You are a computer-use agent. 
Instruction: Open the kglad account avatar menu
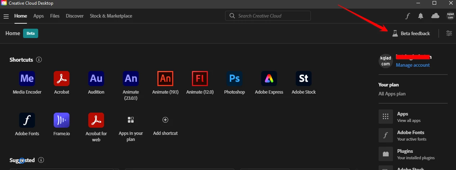click(x=450, y=16)
